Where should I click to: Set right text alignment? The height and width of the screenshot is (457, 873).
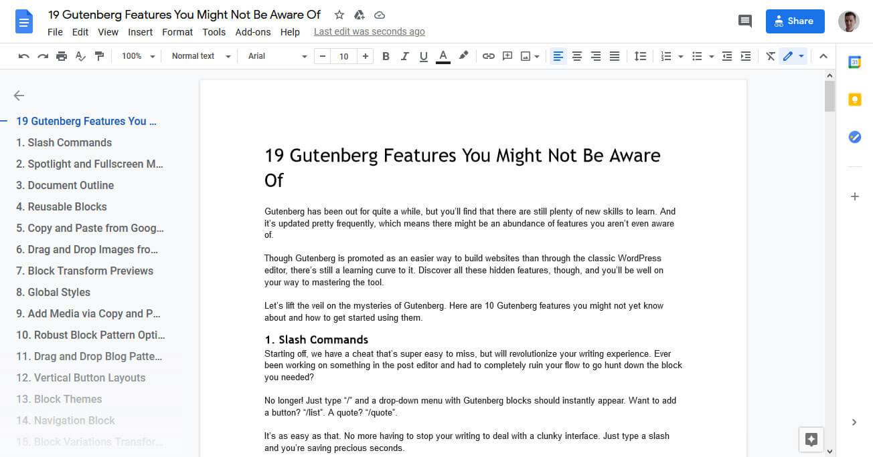[x=596, y=56]
